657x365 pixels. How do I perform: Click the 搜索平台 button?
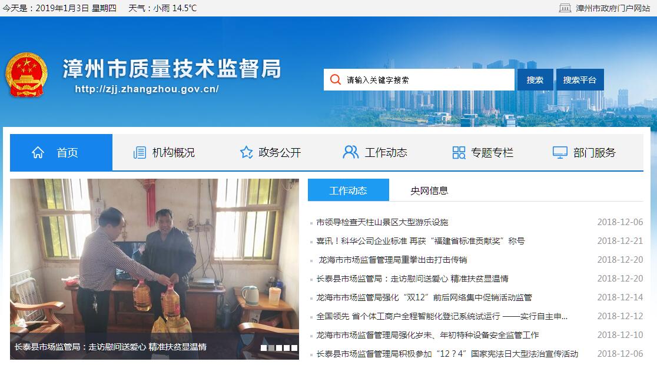pos(580,80)
